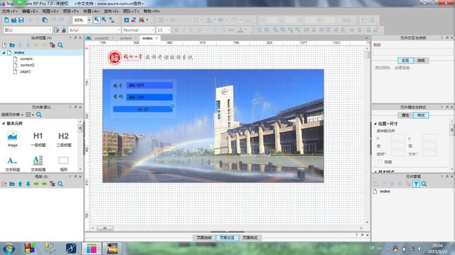Select content page in sitemap tree
This screenshot has height=255, width=455.
click(x=26, y=59)
